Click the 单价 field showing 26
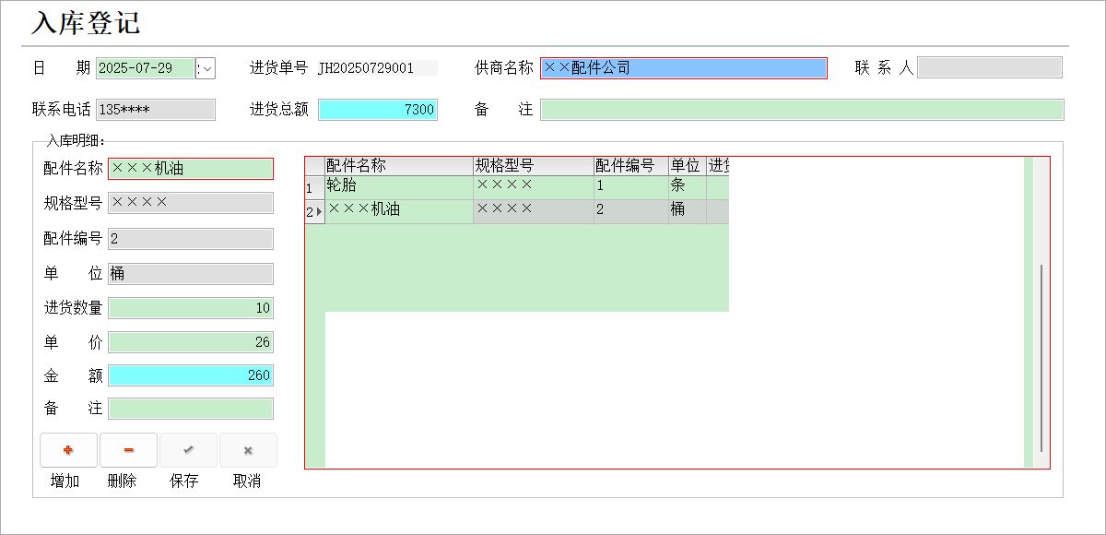Screen dimensions: 1106x535 tap(191, 342)
